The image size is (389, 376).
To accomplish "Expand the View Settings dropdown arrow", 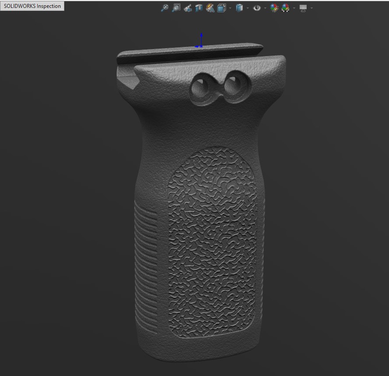I will [311, 8].
